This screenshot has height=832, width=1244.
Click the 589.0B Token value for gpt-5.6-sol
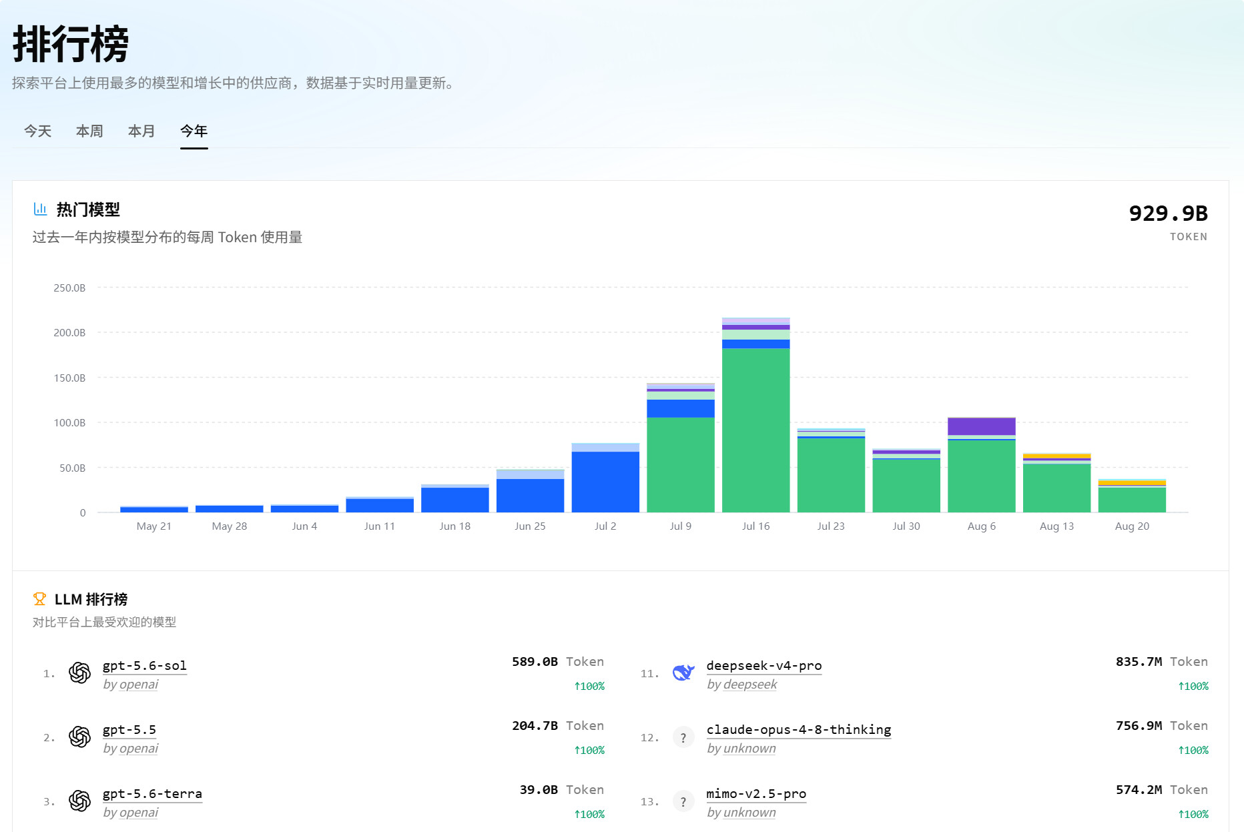coord(558,662)
